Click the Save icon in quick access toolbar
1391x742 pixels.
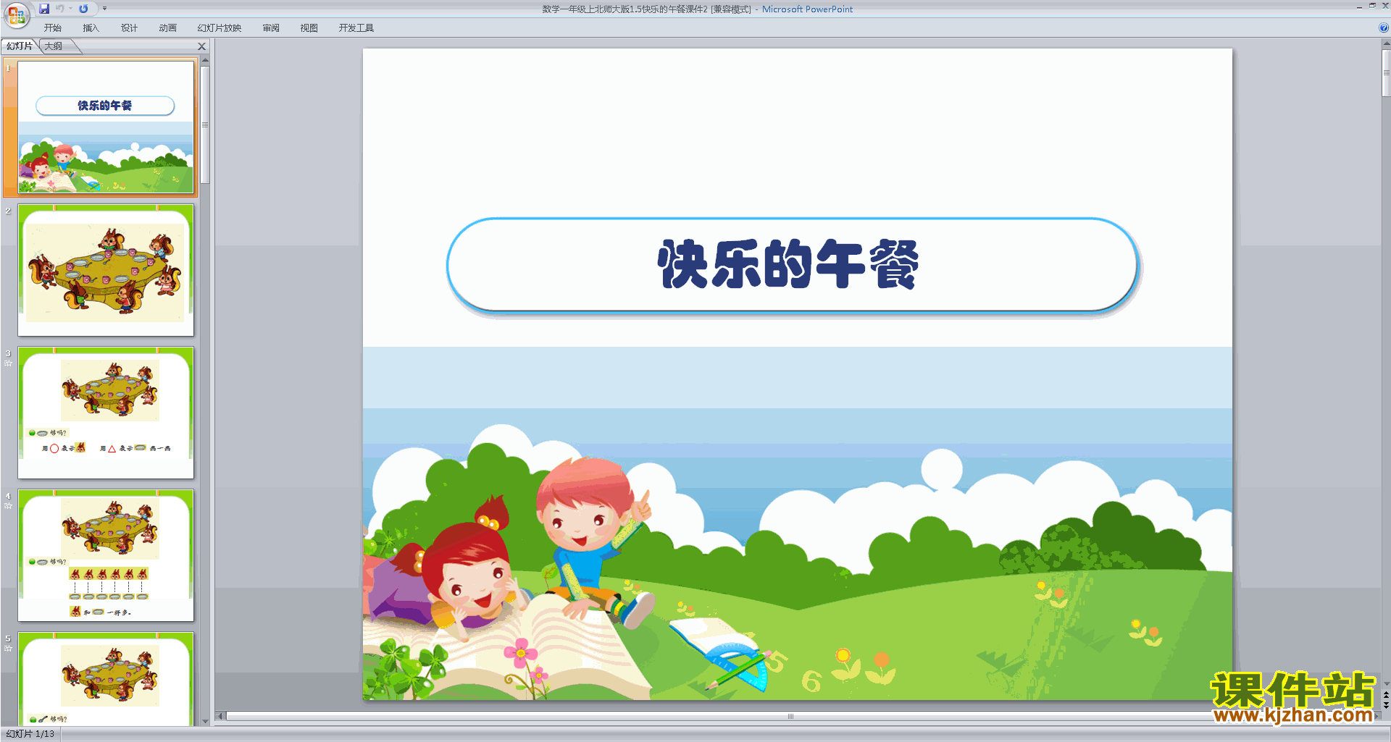(x=44, y=9)
